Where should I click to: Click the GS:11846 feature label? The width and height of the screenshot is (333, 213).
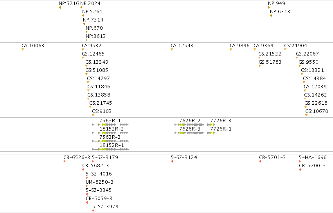coord(99,87)
